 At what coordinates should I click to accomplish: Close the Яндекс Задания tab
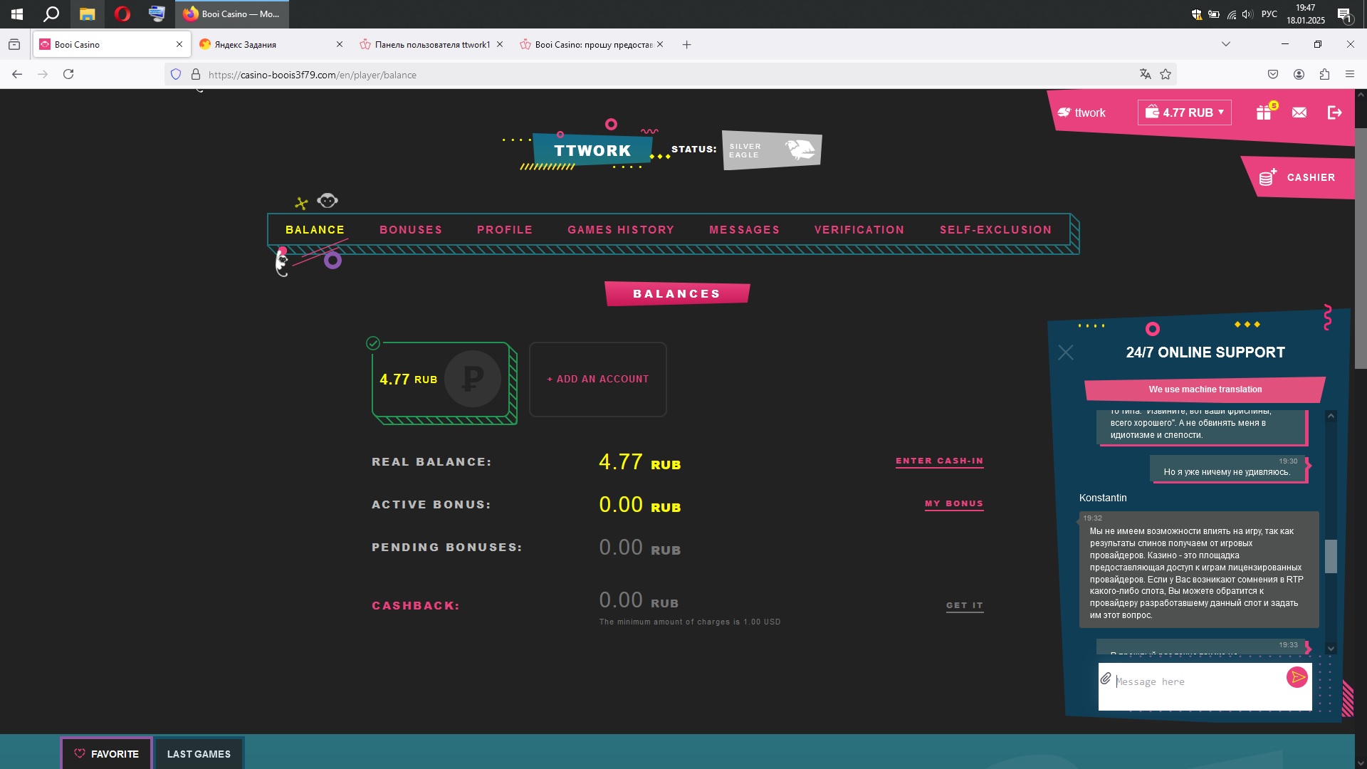pyautogui.click(x=340, y=44)
